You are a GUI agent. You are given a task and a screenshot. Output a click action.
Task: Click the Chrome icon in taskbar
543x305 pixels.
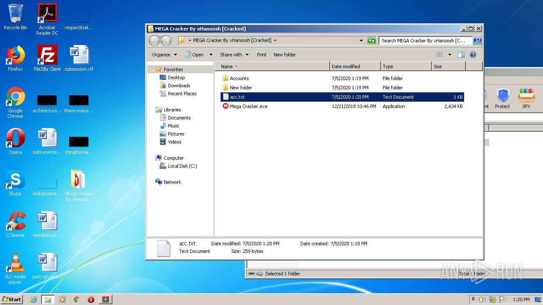(76, 299)
